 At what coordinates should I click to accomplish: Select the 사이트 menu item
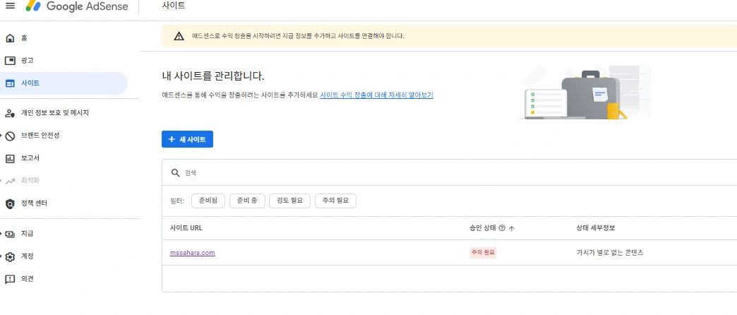64,83
